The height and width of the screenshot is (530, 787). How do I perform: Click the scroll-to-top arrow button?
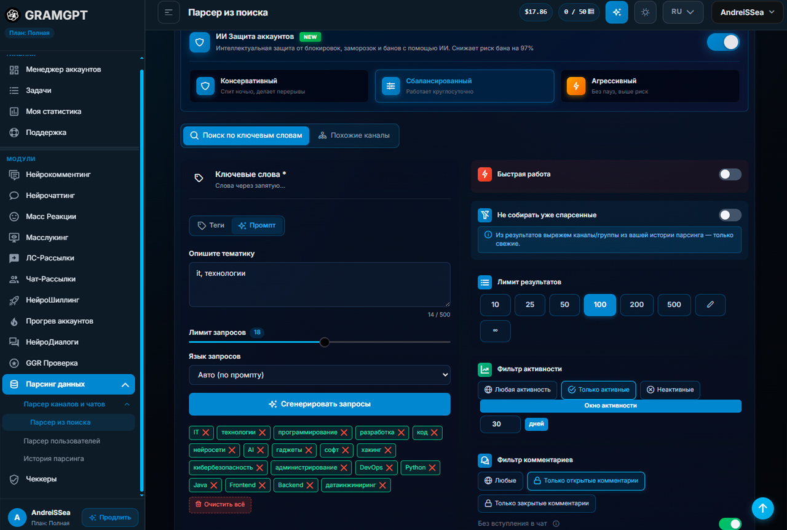(x=762, y=508)
